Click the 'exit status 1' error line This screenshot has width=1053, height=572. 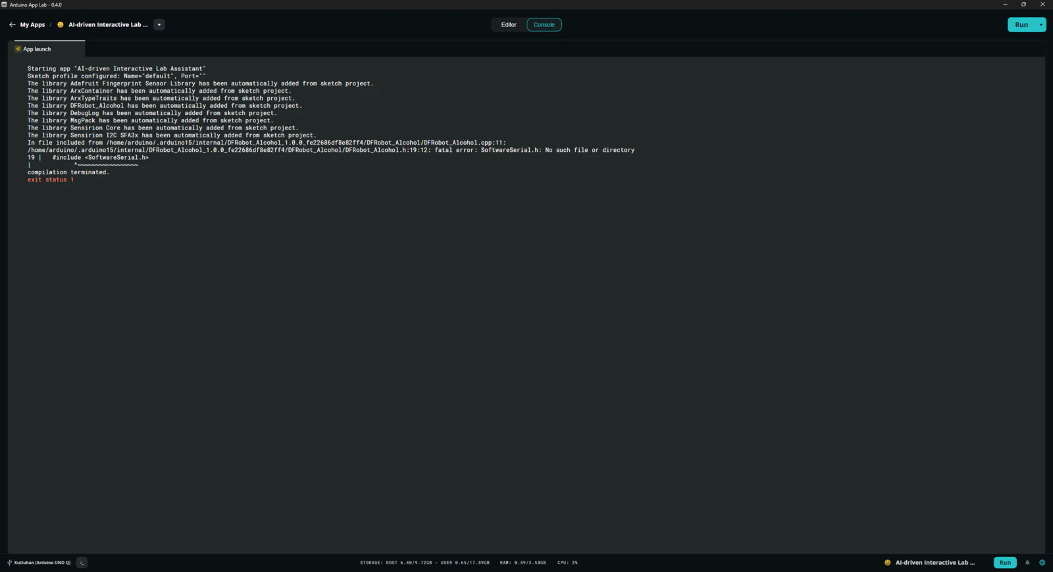click(x=51, y=179)
